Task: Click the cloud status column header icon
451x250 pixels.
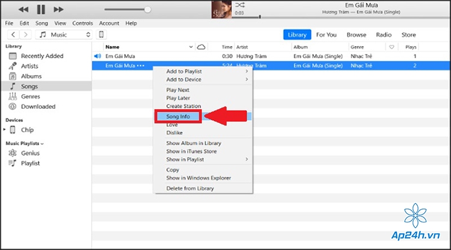Action: click(201, 47)
